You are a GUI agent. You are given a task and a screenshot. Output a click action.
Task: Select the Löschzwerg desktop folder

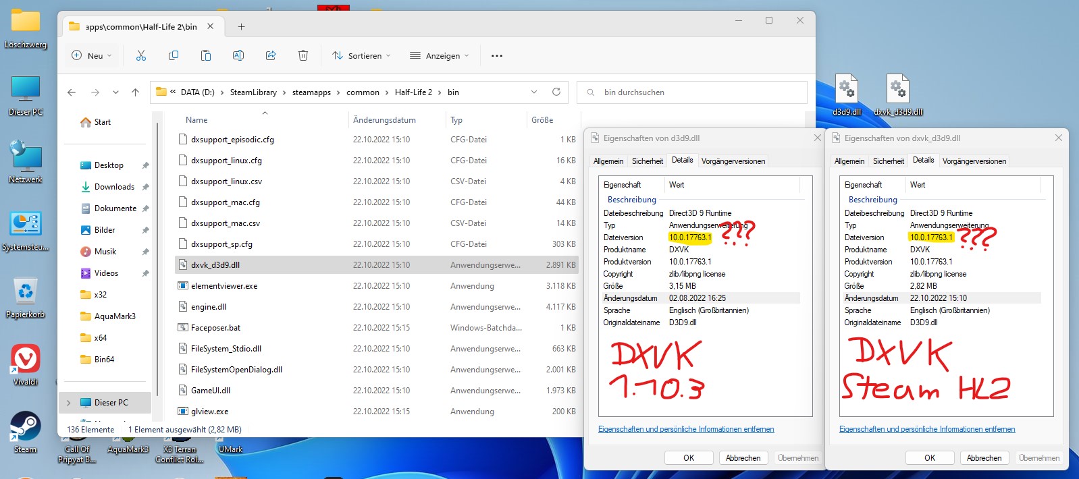[26, 28]
